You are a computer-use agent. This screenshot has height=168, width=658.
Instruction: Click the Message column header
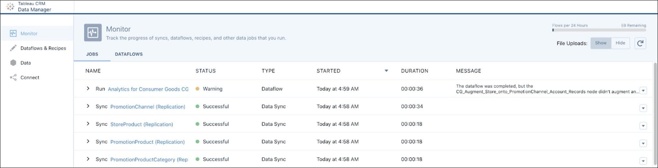click(468, 71)
